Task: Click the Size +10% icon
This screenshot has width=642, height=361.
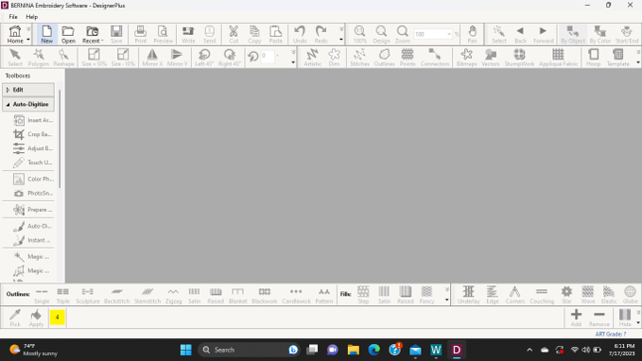Action: pos(94,58)
